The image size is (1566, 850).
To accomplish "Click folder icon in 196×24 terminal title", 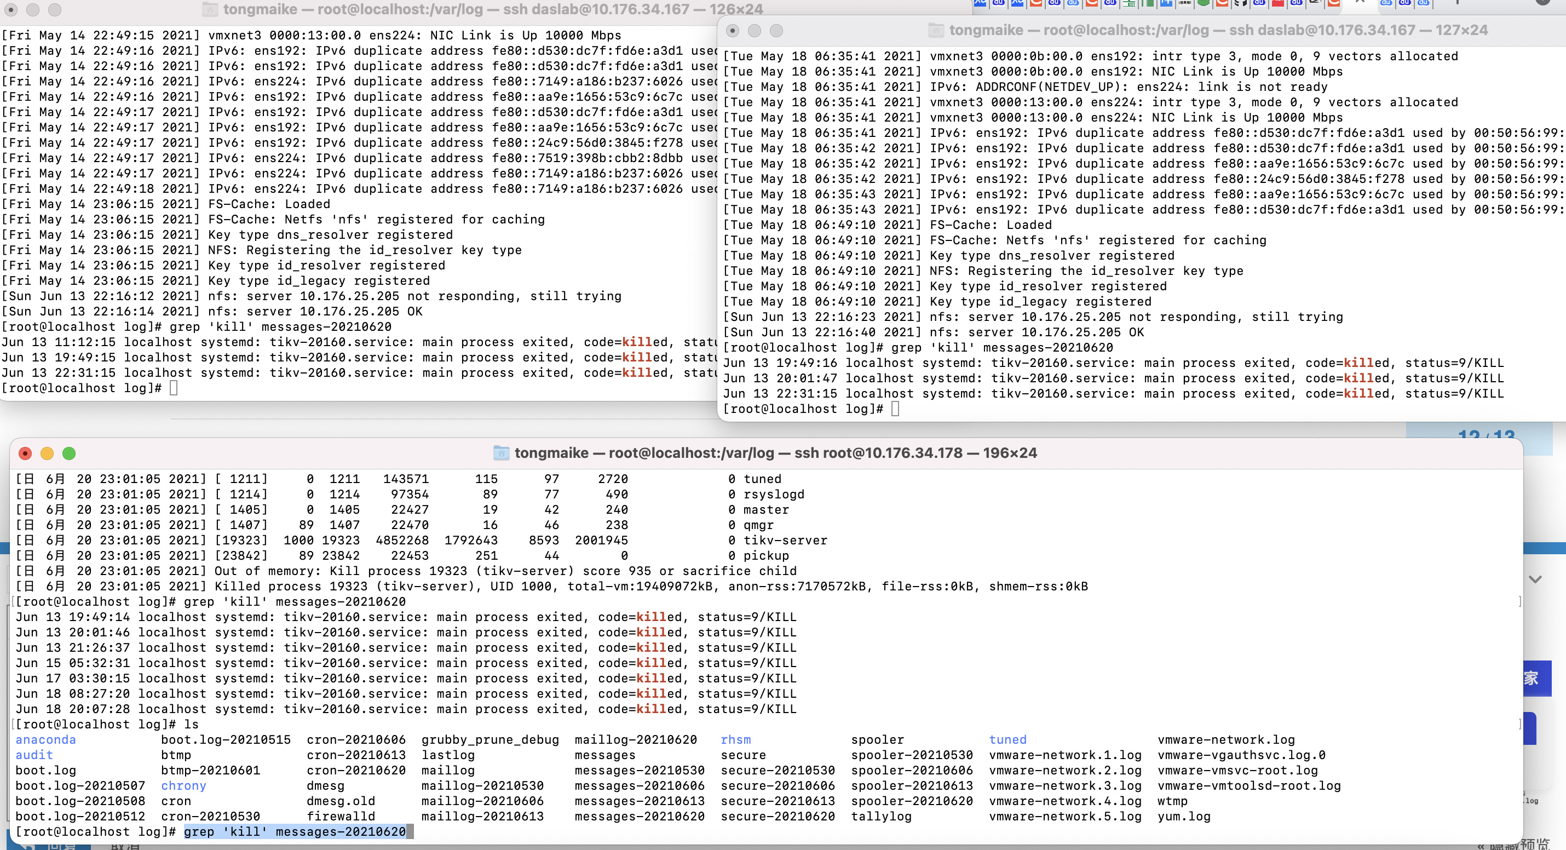I will click(501, 453).
